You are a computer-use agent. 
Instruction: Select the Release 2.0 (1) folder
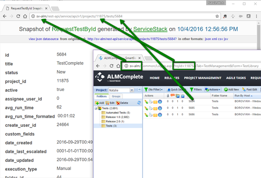[113, 121]
